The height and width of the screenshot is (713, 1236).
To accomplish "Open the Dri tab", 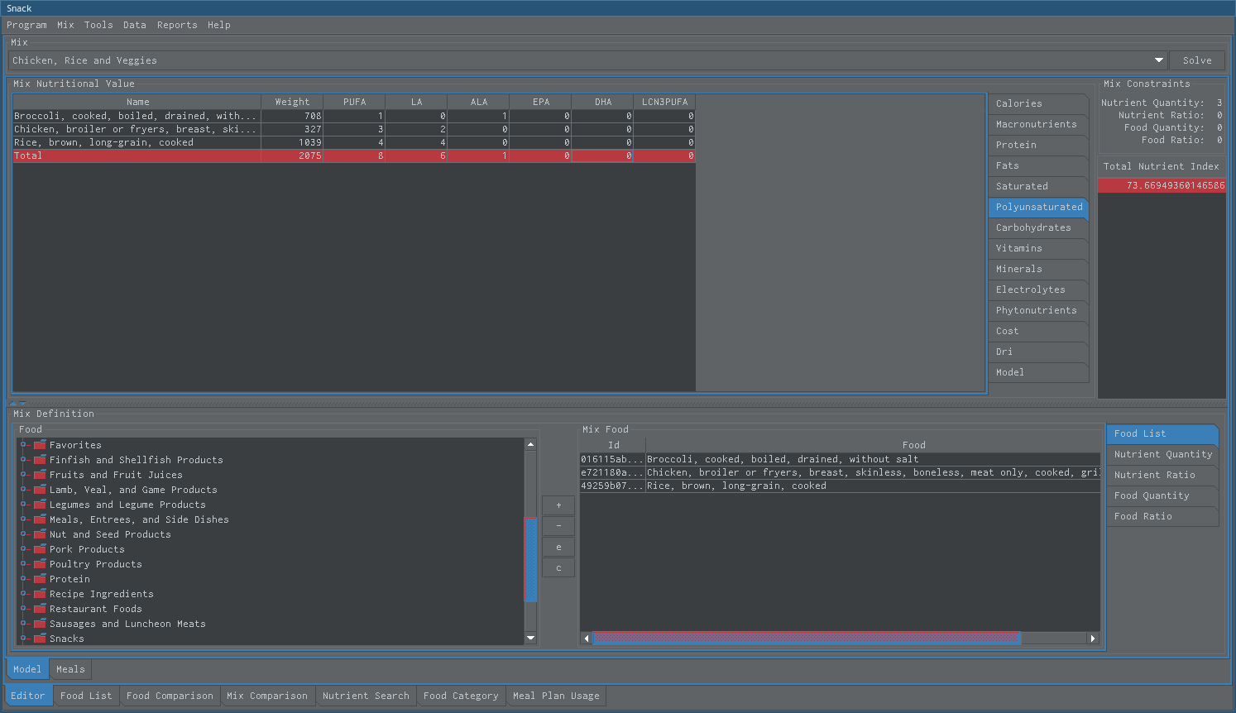I will coord(1037,352).
